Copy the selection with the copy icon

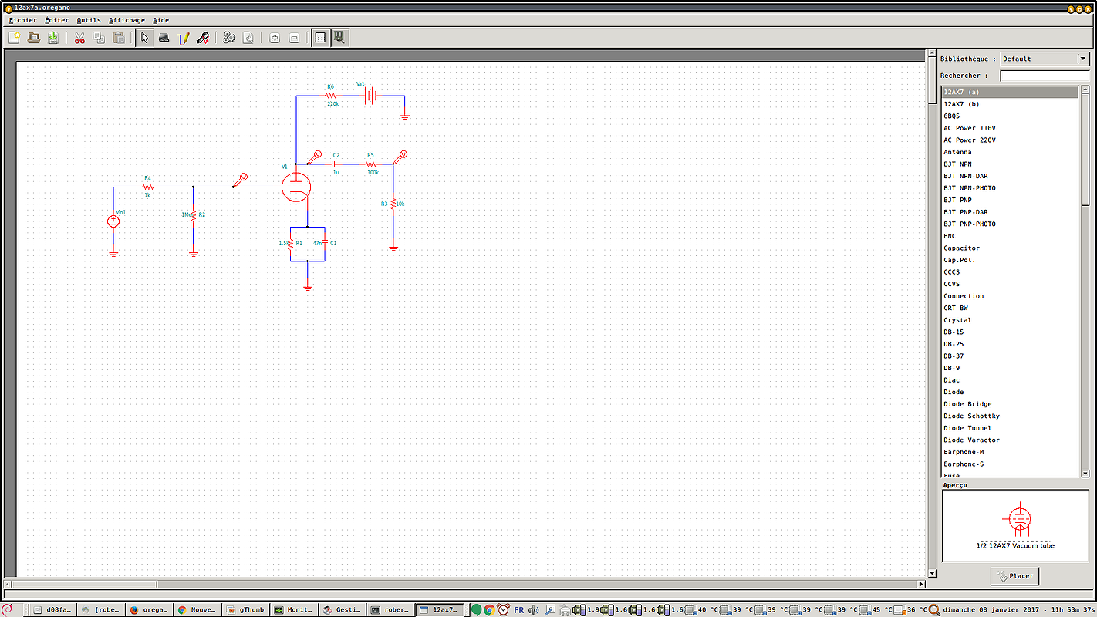99,38
